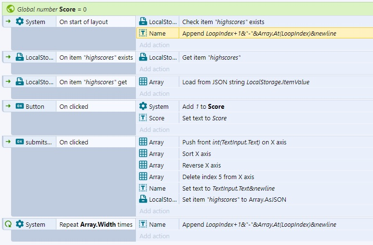Image resolution: width=373 pixels, height=245 pixels.
Task: Click the Name icon in the Repeat event's Append action
Action: tap(143, 224)
